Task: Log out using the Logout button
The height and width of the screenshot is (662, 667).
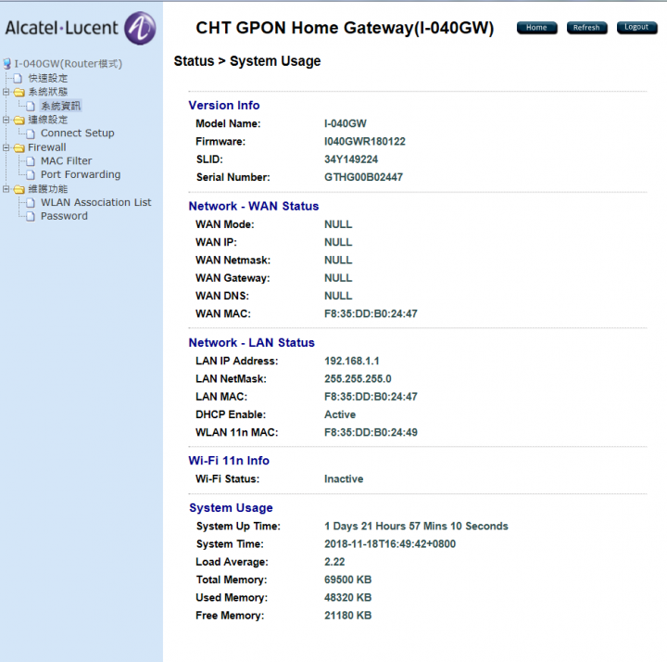Action: point(636,27)
